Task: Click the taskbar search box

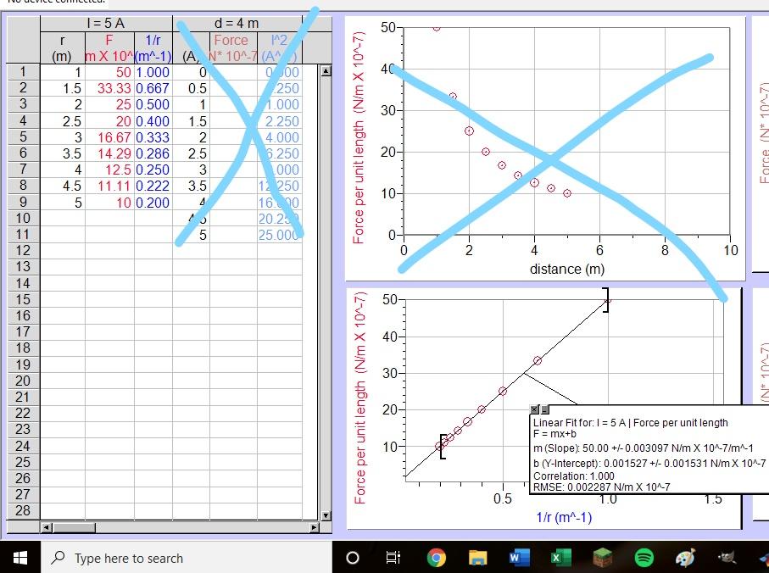Action: 127,558
